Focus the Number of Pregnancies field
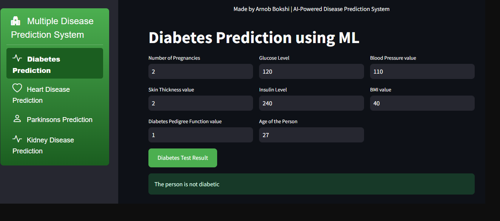Image resolution: width=500 pixels, height=221 pixels. click(x=201, y=71)
